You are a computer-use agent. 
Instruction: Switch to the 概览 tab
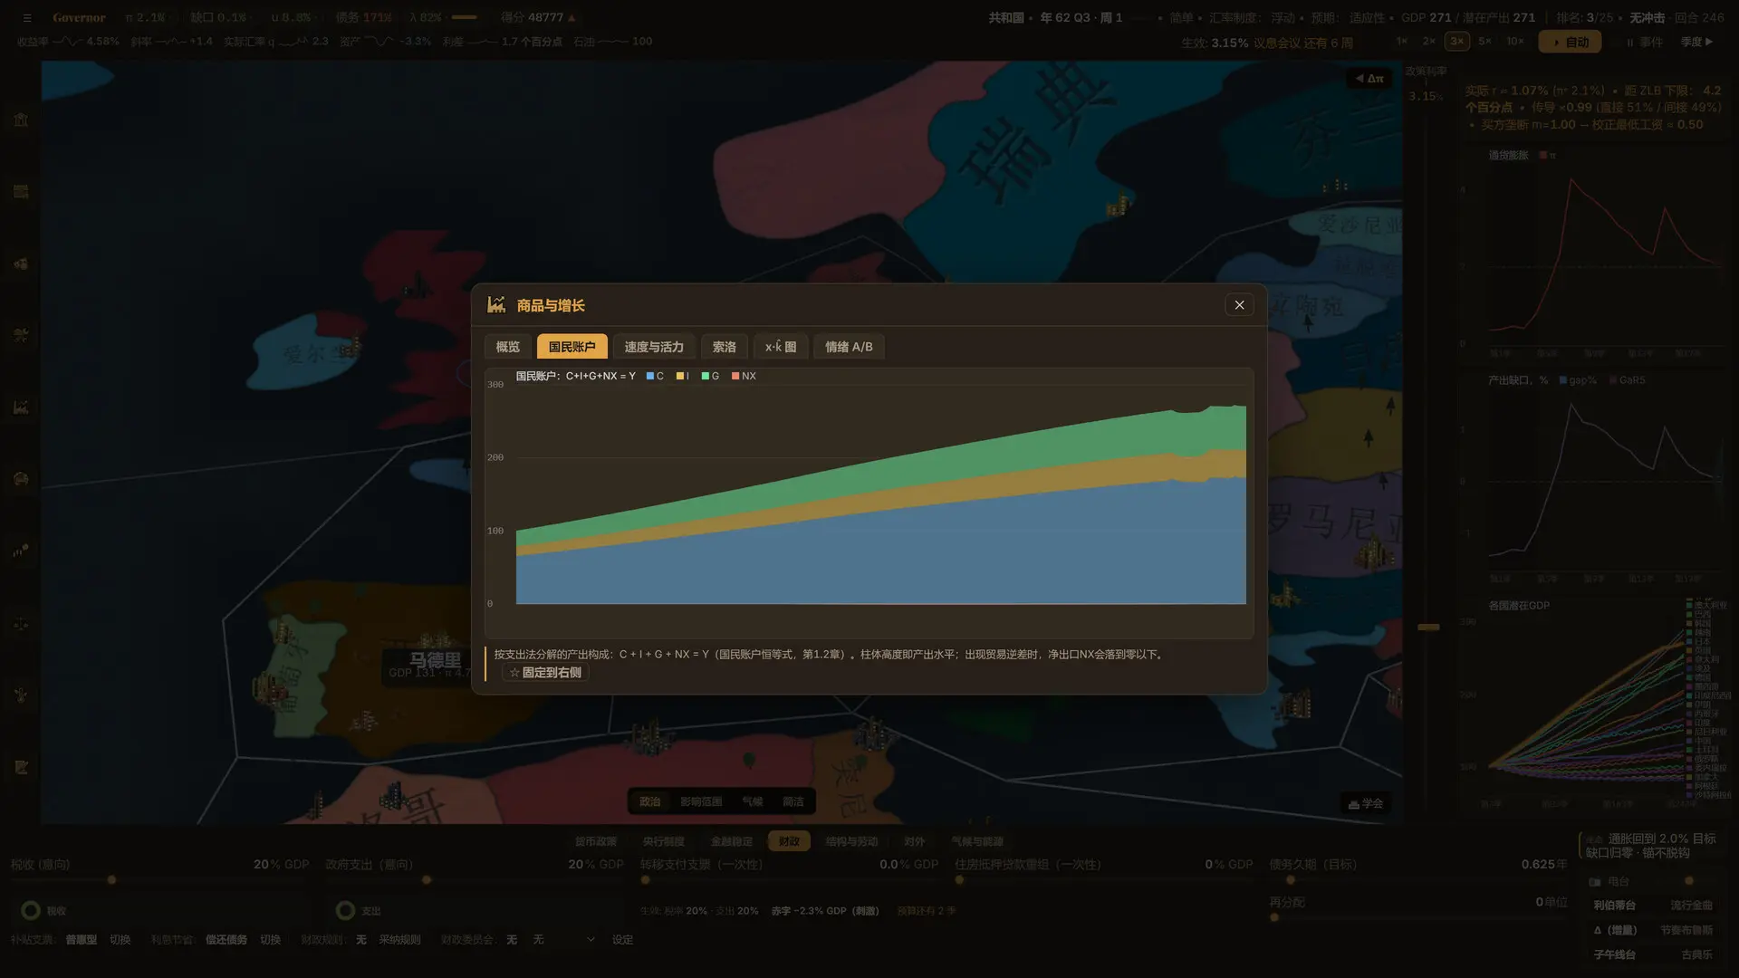point(507,347)
